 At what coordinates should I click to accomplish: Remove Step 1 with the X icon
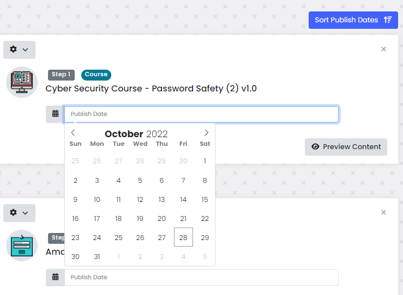tap(383, 49)
